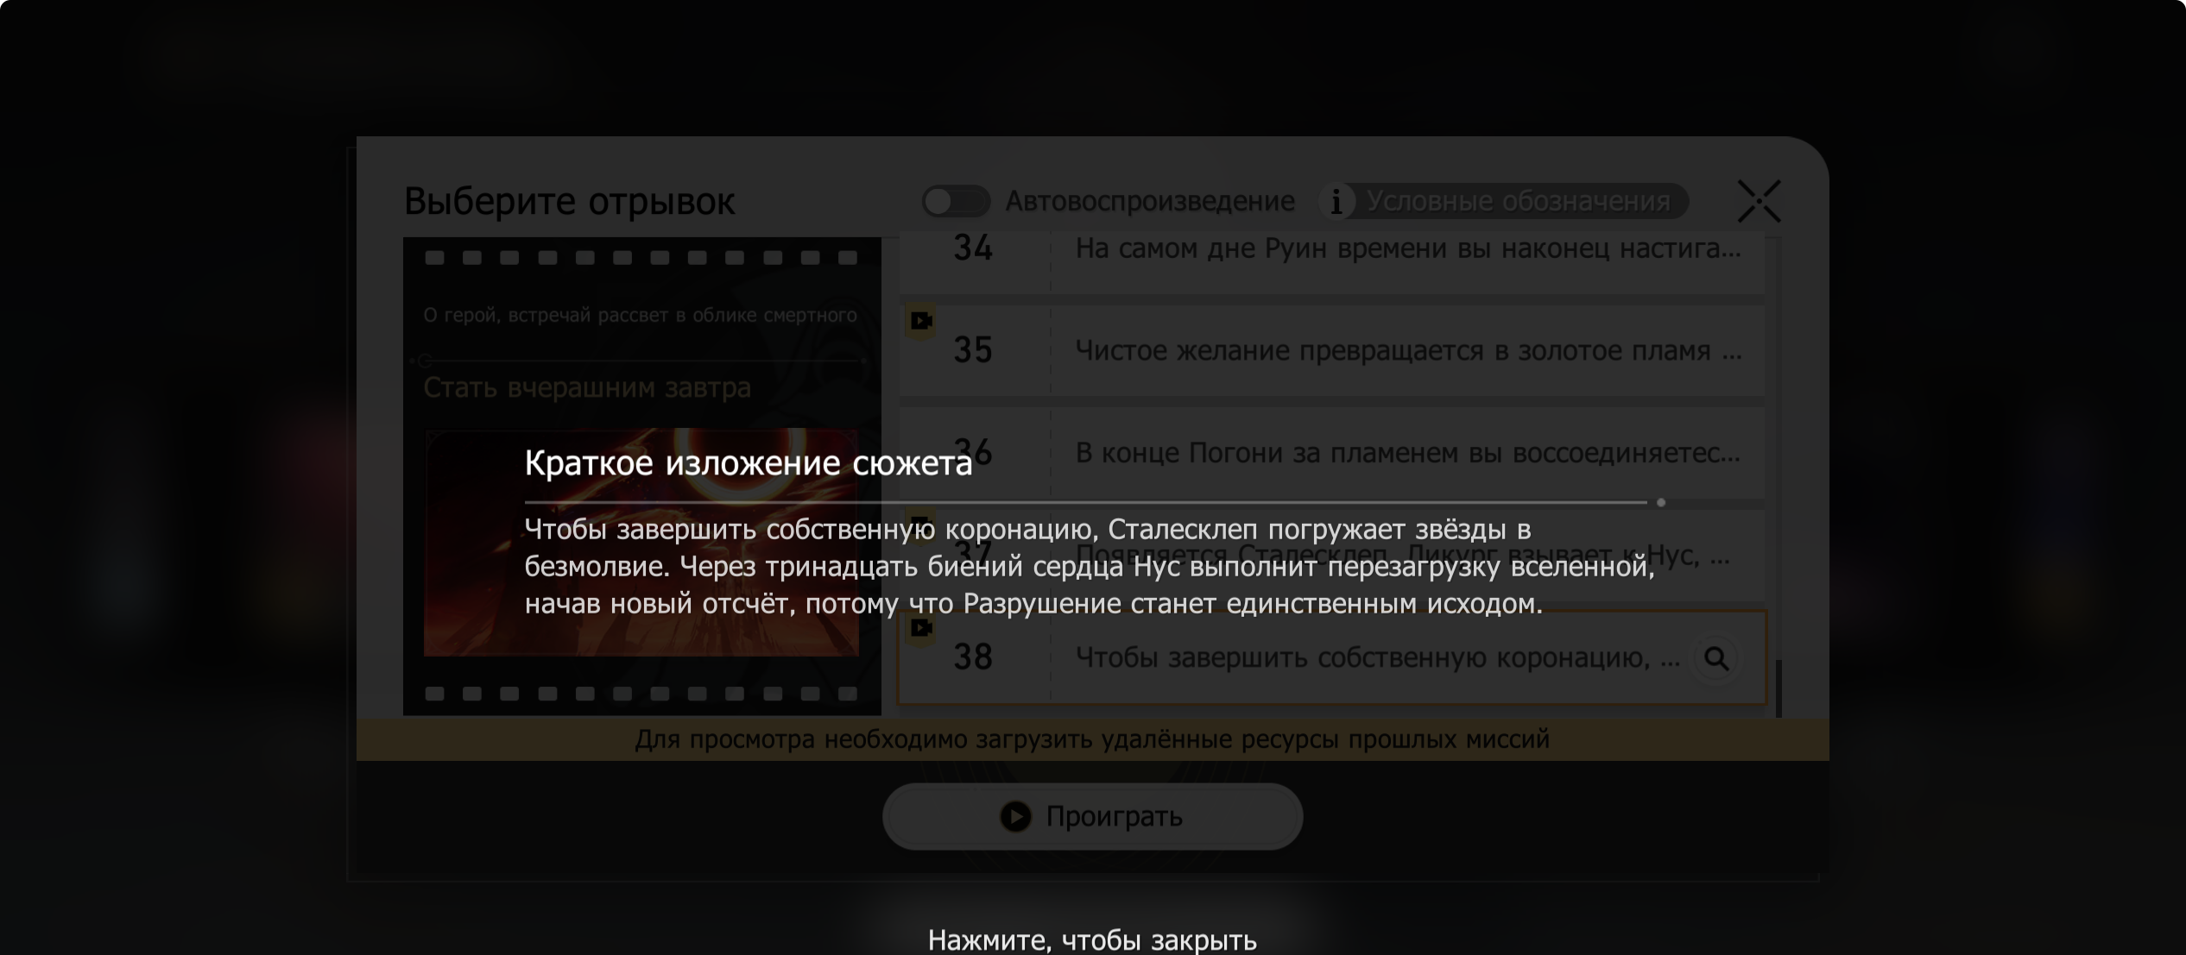The height and width of the screenshot is (955, 2186).
Task: Click the info icon beside Условные обозначения
Action: [1336, 202]
